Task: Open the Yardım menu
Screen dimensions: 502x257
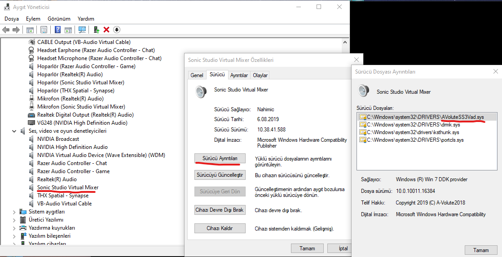Action: 86,19
